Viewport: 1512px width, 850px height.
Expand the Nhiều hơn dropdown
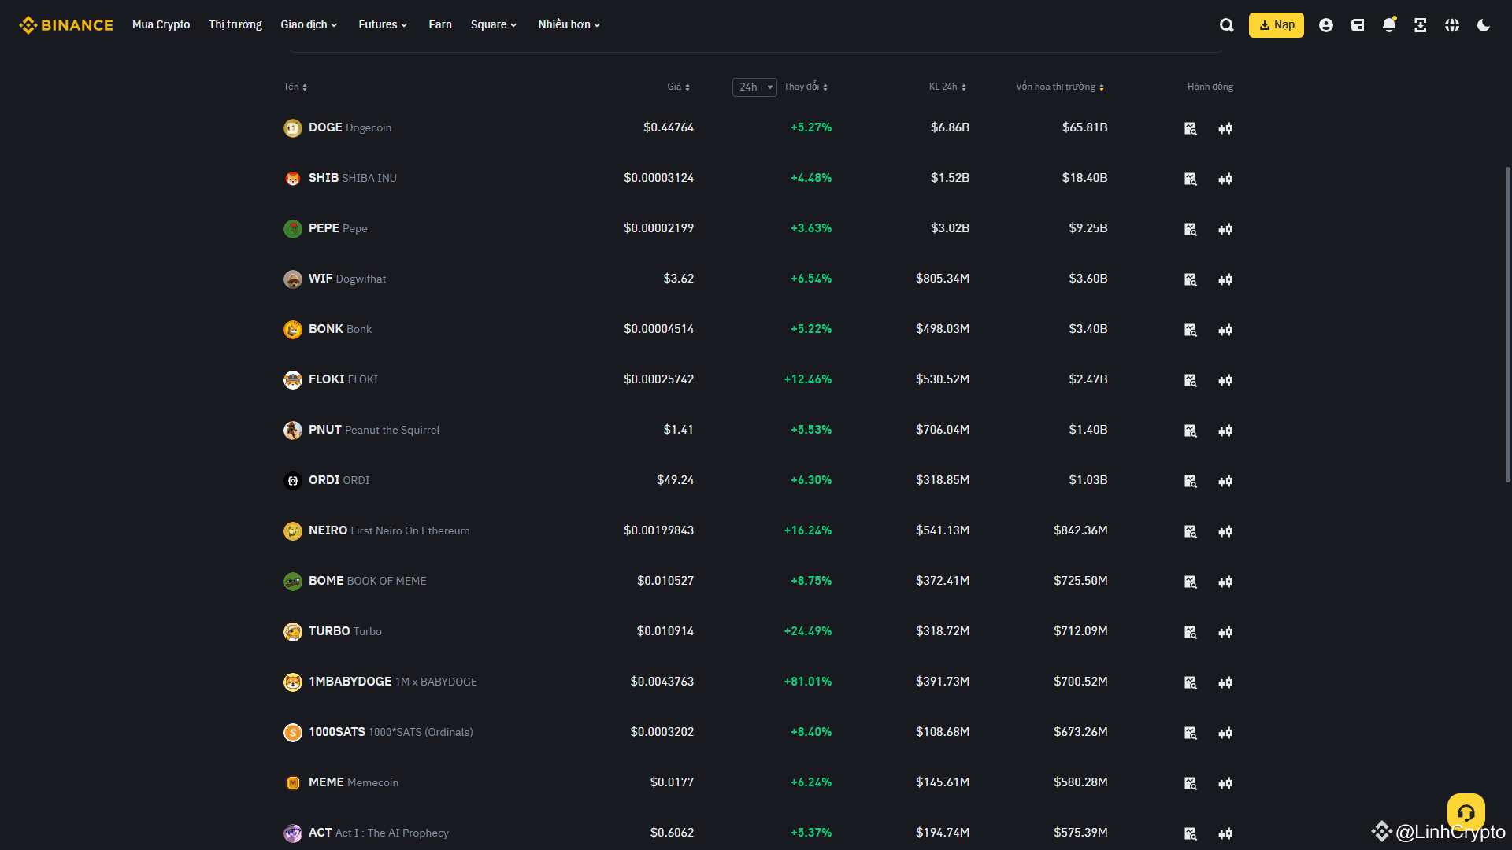coord(569,24)
